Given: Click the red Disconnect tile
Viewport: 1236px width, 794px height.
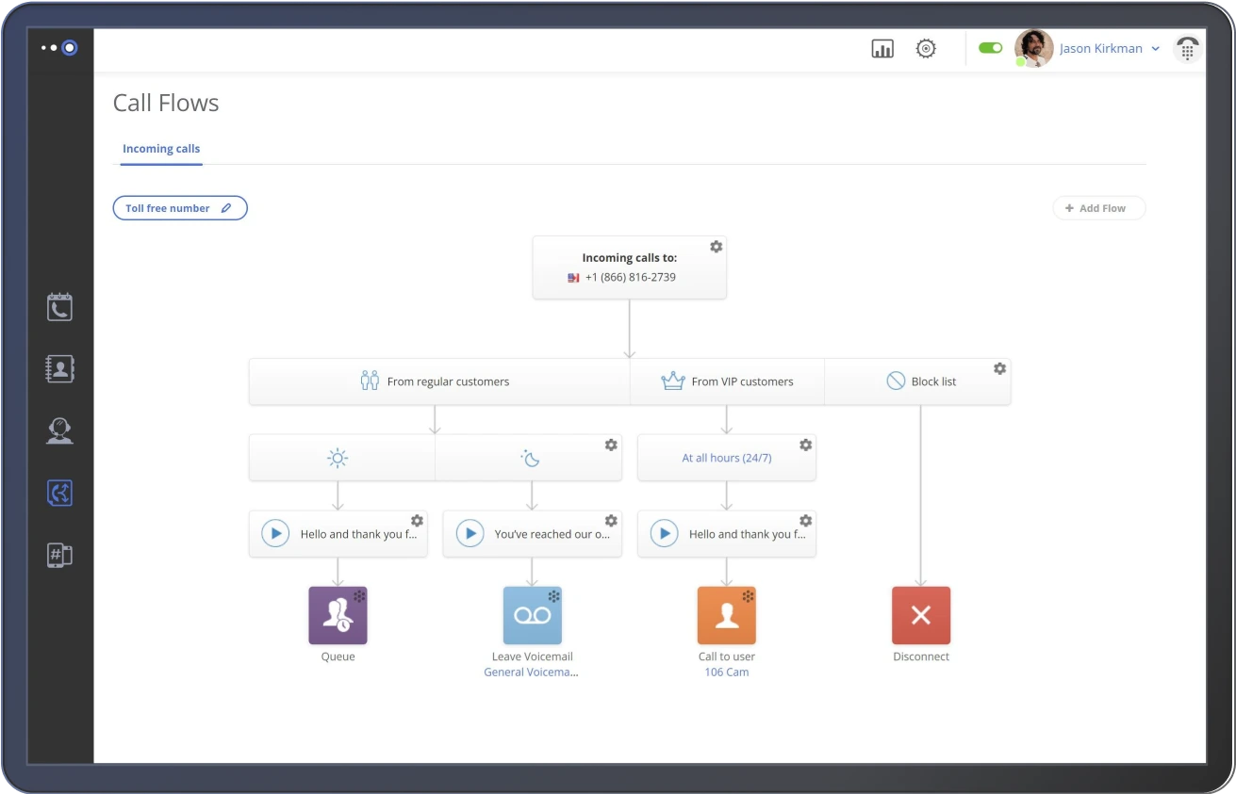Looking at the screenshot, I should click(921, 616).
